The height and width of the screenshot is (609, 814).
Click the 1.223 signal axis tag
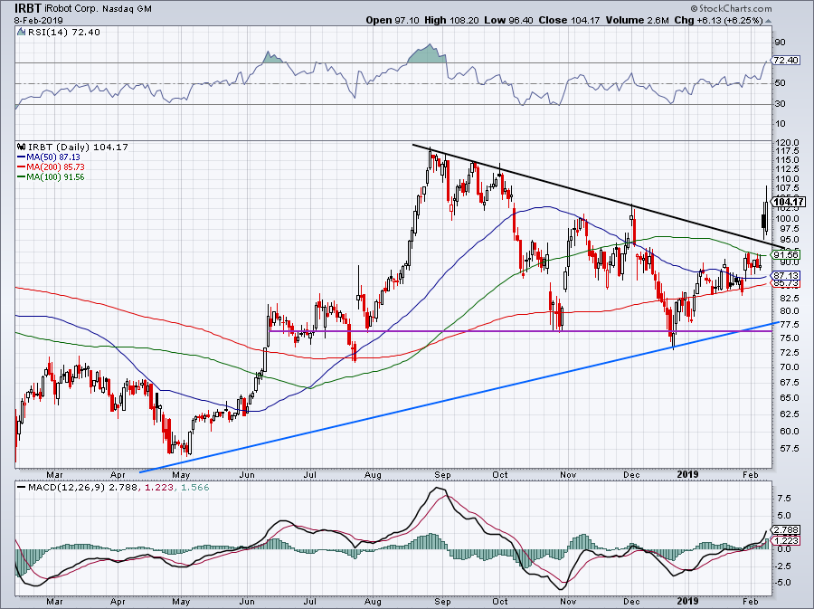(786, 540)
